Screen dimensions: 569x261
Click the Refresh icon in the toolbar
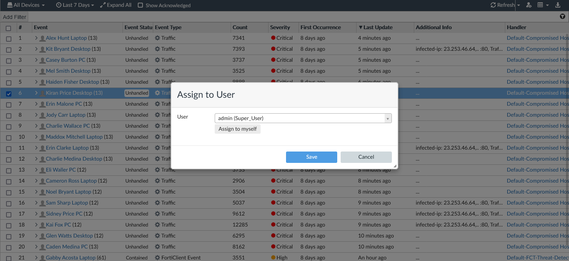493,5
